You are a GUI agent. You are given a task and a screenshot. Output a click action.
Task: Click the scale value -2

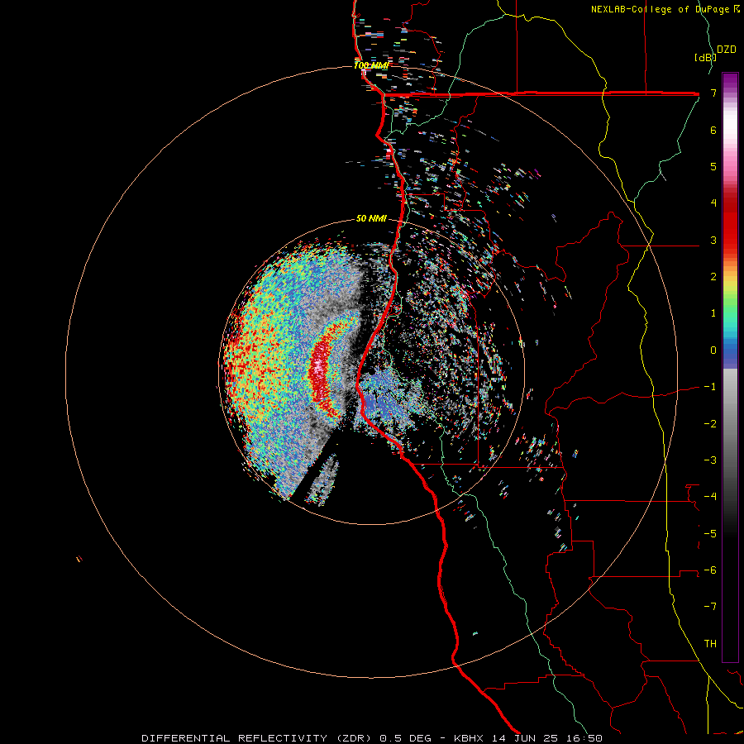point(710,423)
